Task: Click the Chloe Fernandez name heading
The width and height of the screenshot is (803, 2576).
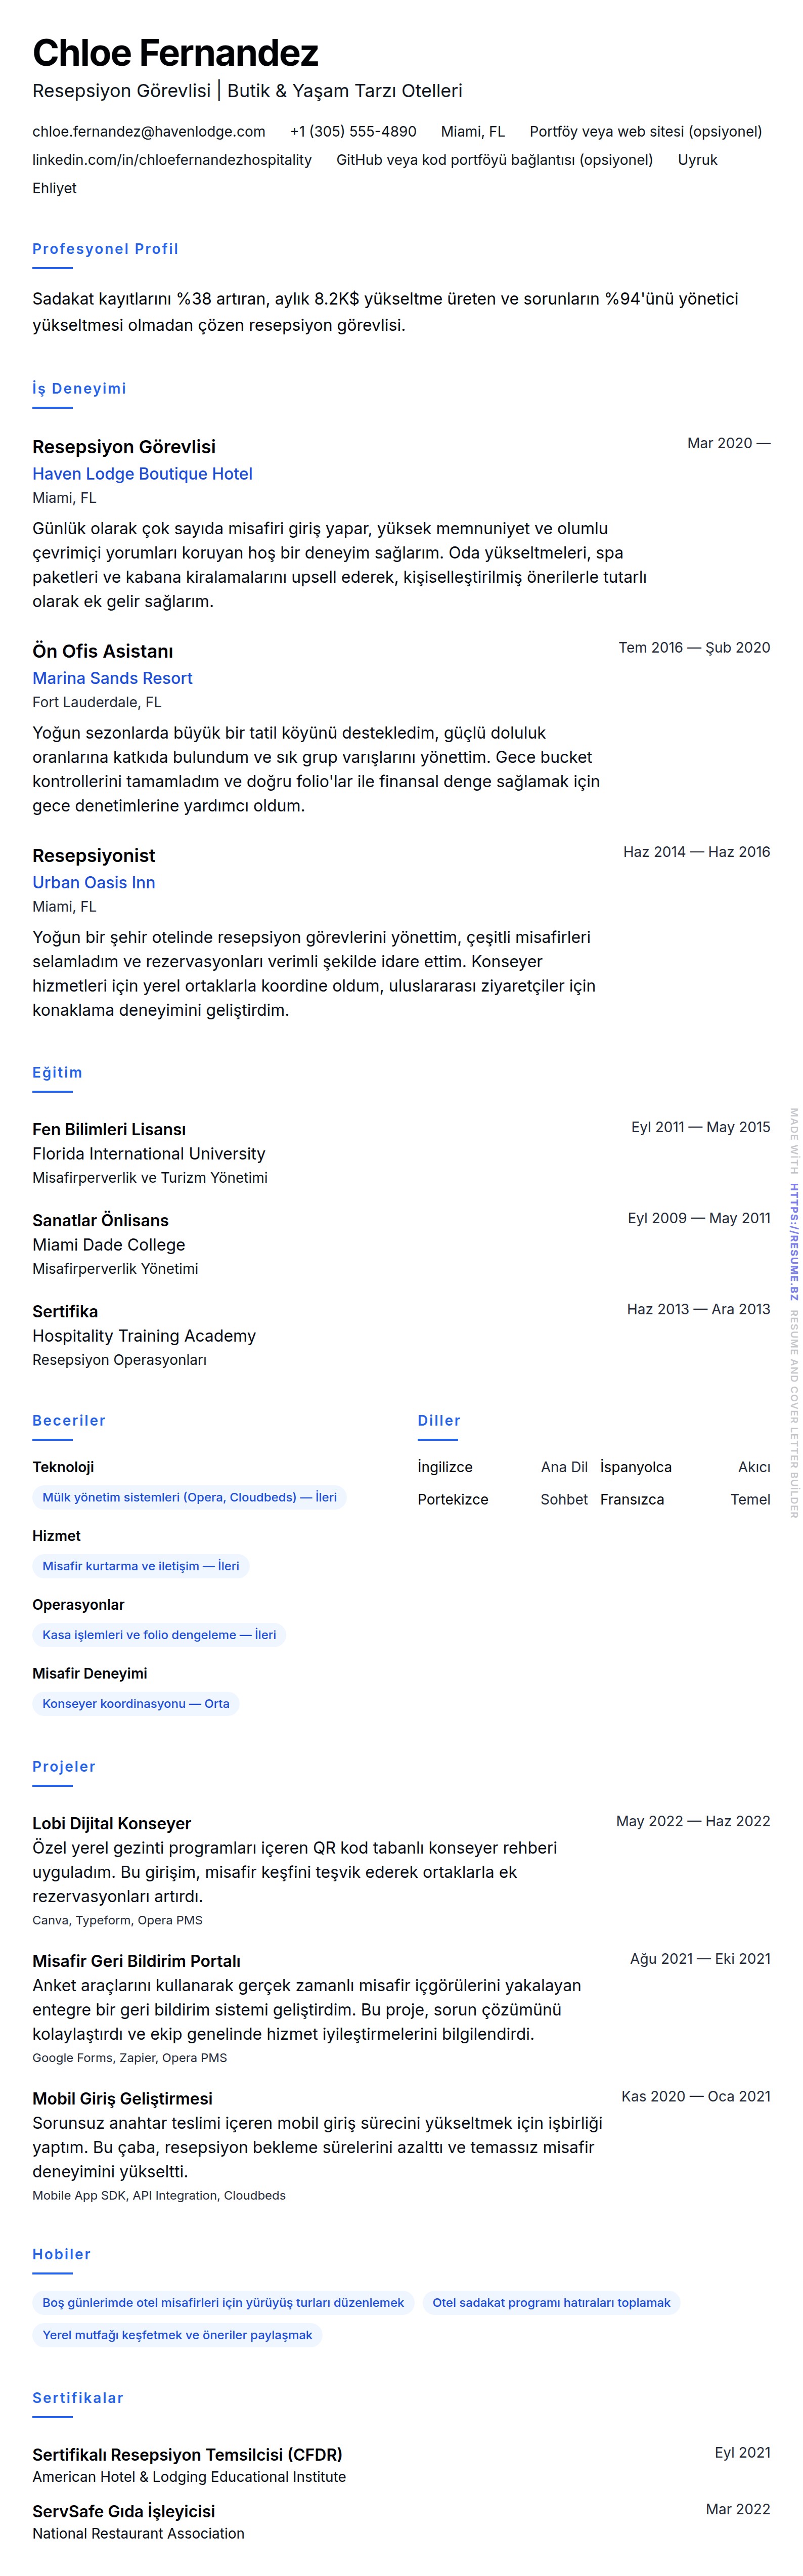Action: [x=175, y=53]
